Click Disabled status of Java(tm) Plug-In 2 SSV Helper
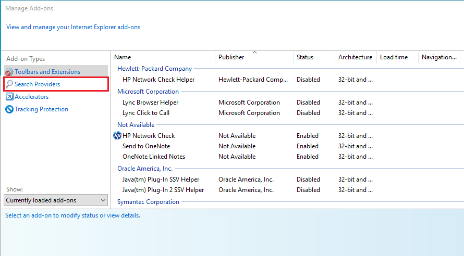 coord(308,190)
